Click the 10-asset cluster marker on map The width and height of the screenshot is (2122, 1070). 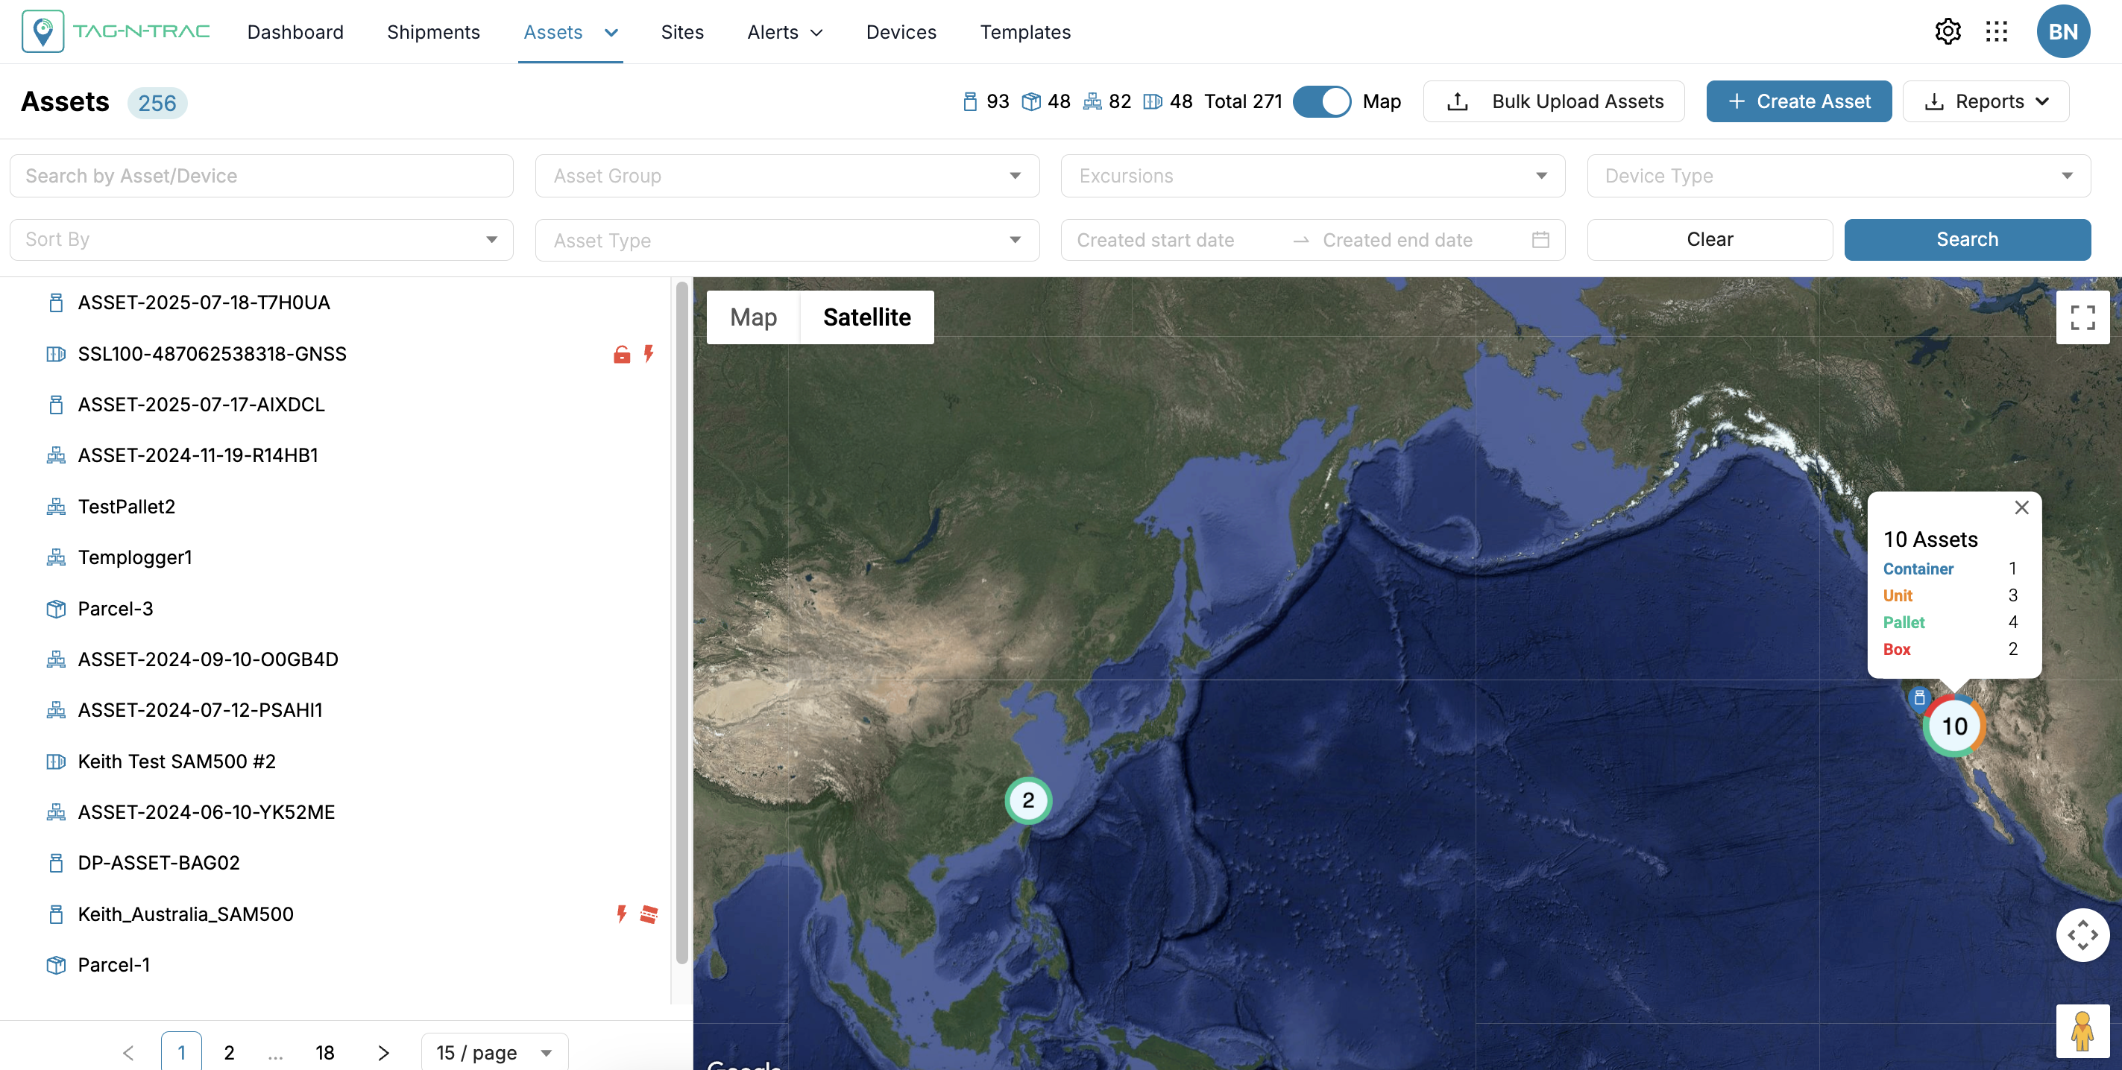pyautogui.click(x=1954, y=726)
